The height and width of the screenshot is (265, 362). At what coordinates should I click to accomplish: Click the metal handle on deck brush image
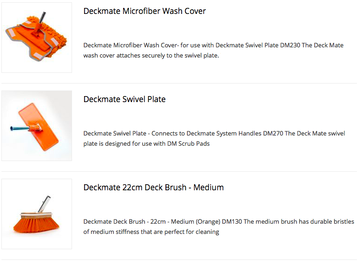coord(44,204)
